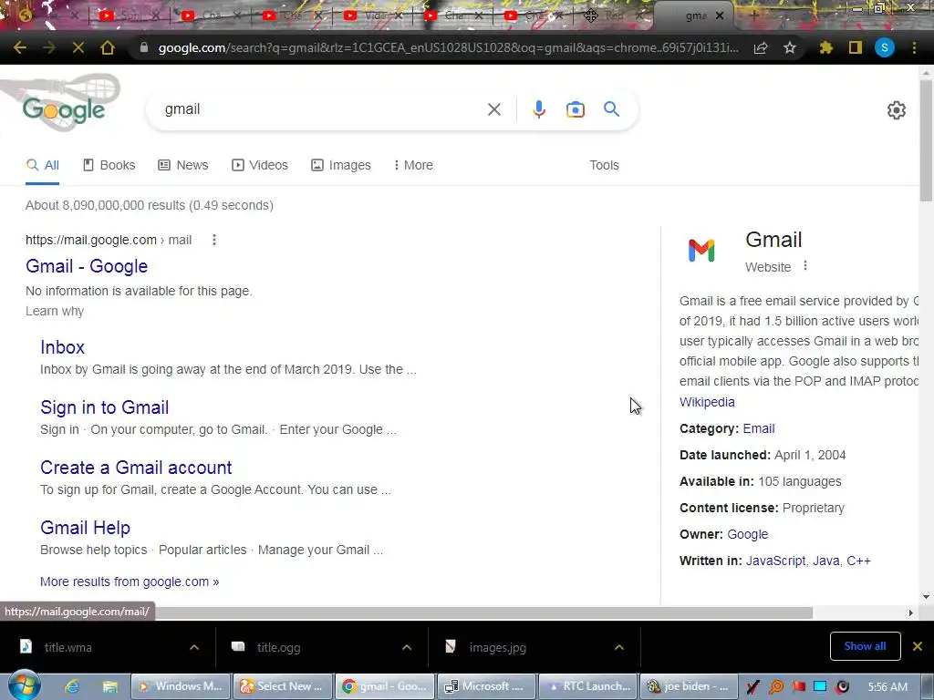Open the Owner Google link

pyautogui.click(x=748, y=534)
